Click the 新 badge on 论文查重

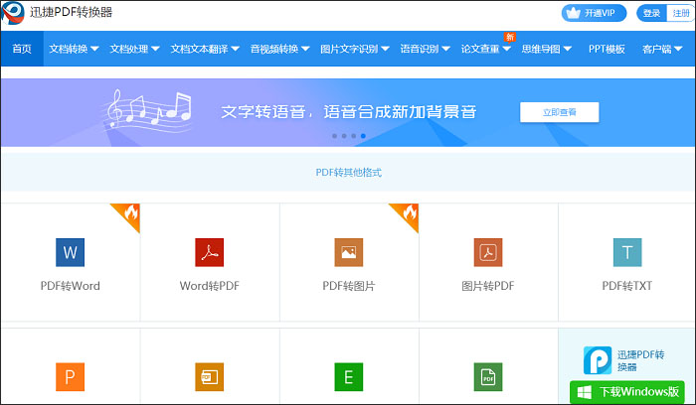510,37
